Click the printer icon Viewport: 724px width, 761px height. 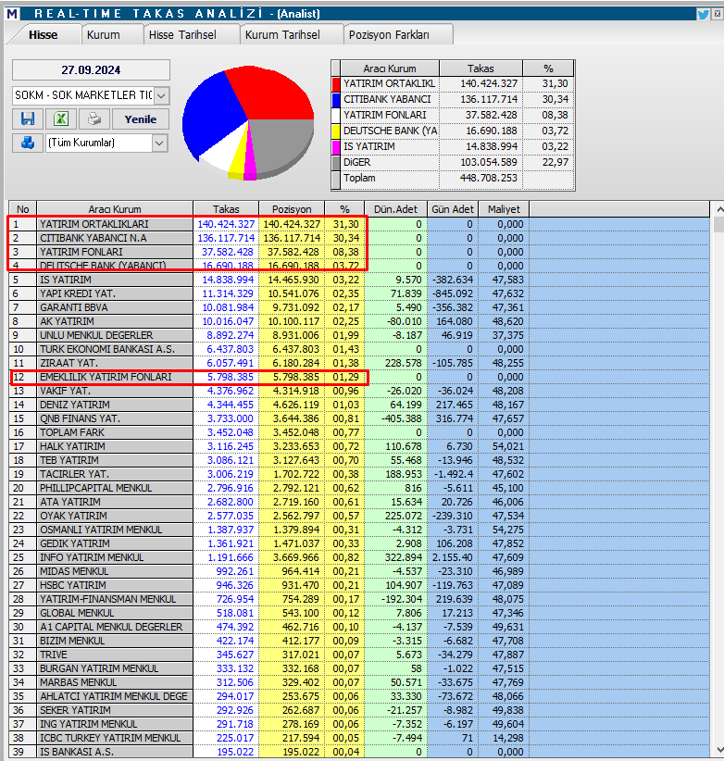(x=94, y=119)
